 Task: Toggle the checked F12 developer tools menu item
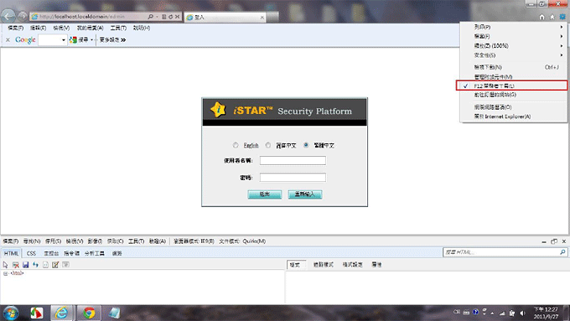point(511,85)
